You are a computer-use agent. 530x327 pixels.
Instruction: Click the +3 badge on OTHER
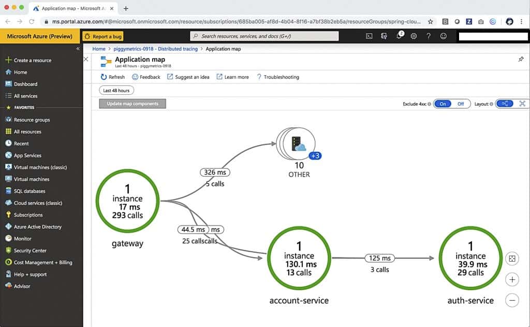315,155
